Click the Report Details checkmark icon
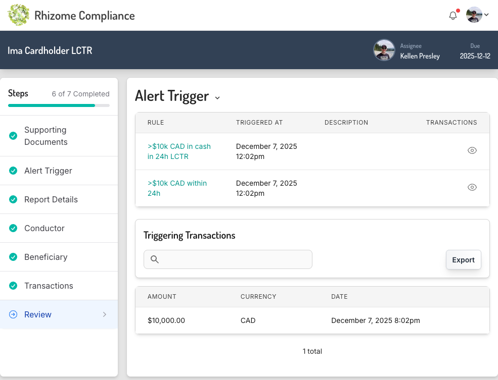This screenshot has width=498, height=380. [x=13, y=199]
